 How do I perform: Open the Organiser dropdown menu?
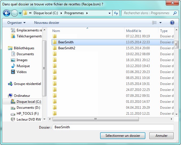[16, 22]
